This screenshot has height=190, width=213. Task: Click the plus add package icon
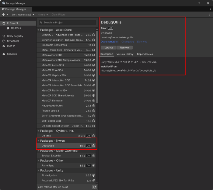[x=3, y=15]
